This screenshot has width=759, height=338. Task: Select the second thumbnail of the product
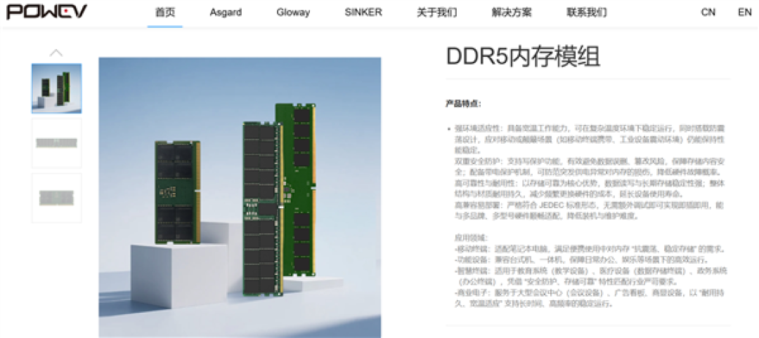(57, 144)
